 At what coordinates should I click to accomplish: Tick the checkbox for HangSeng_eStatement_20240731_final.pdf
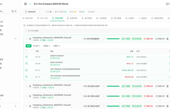[27, 106]
